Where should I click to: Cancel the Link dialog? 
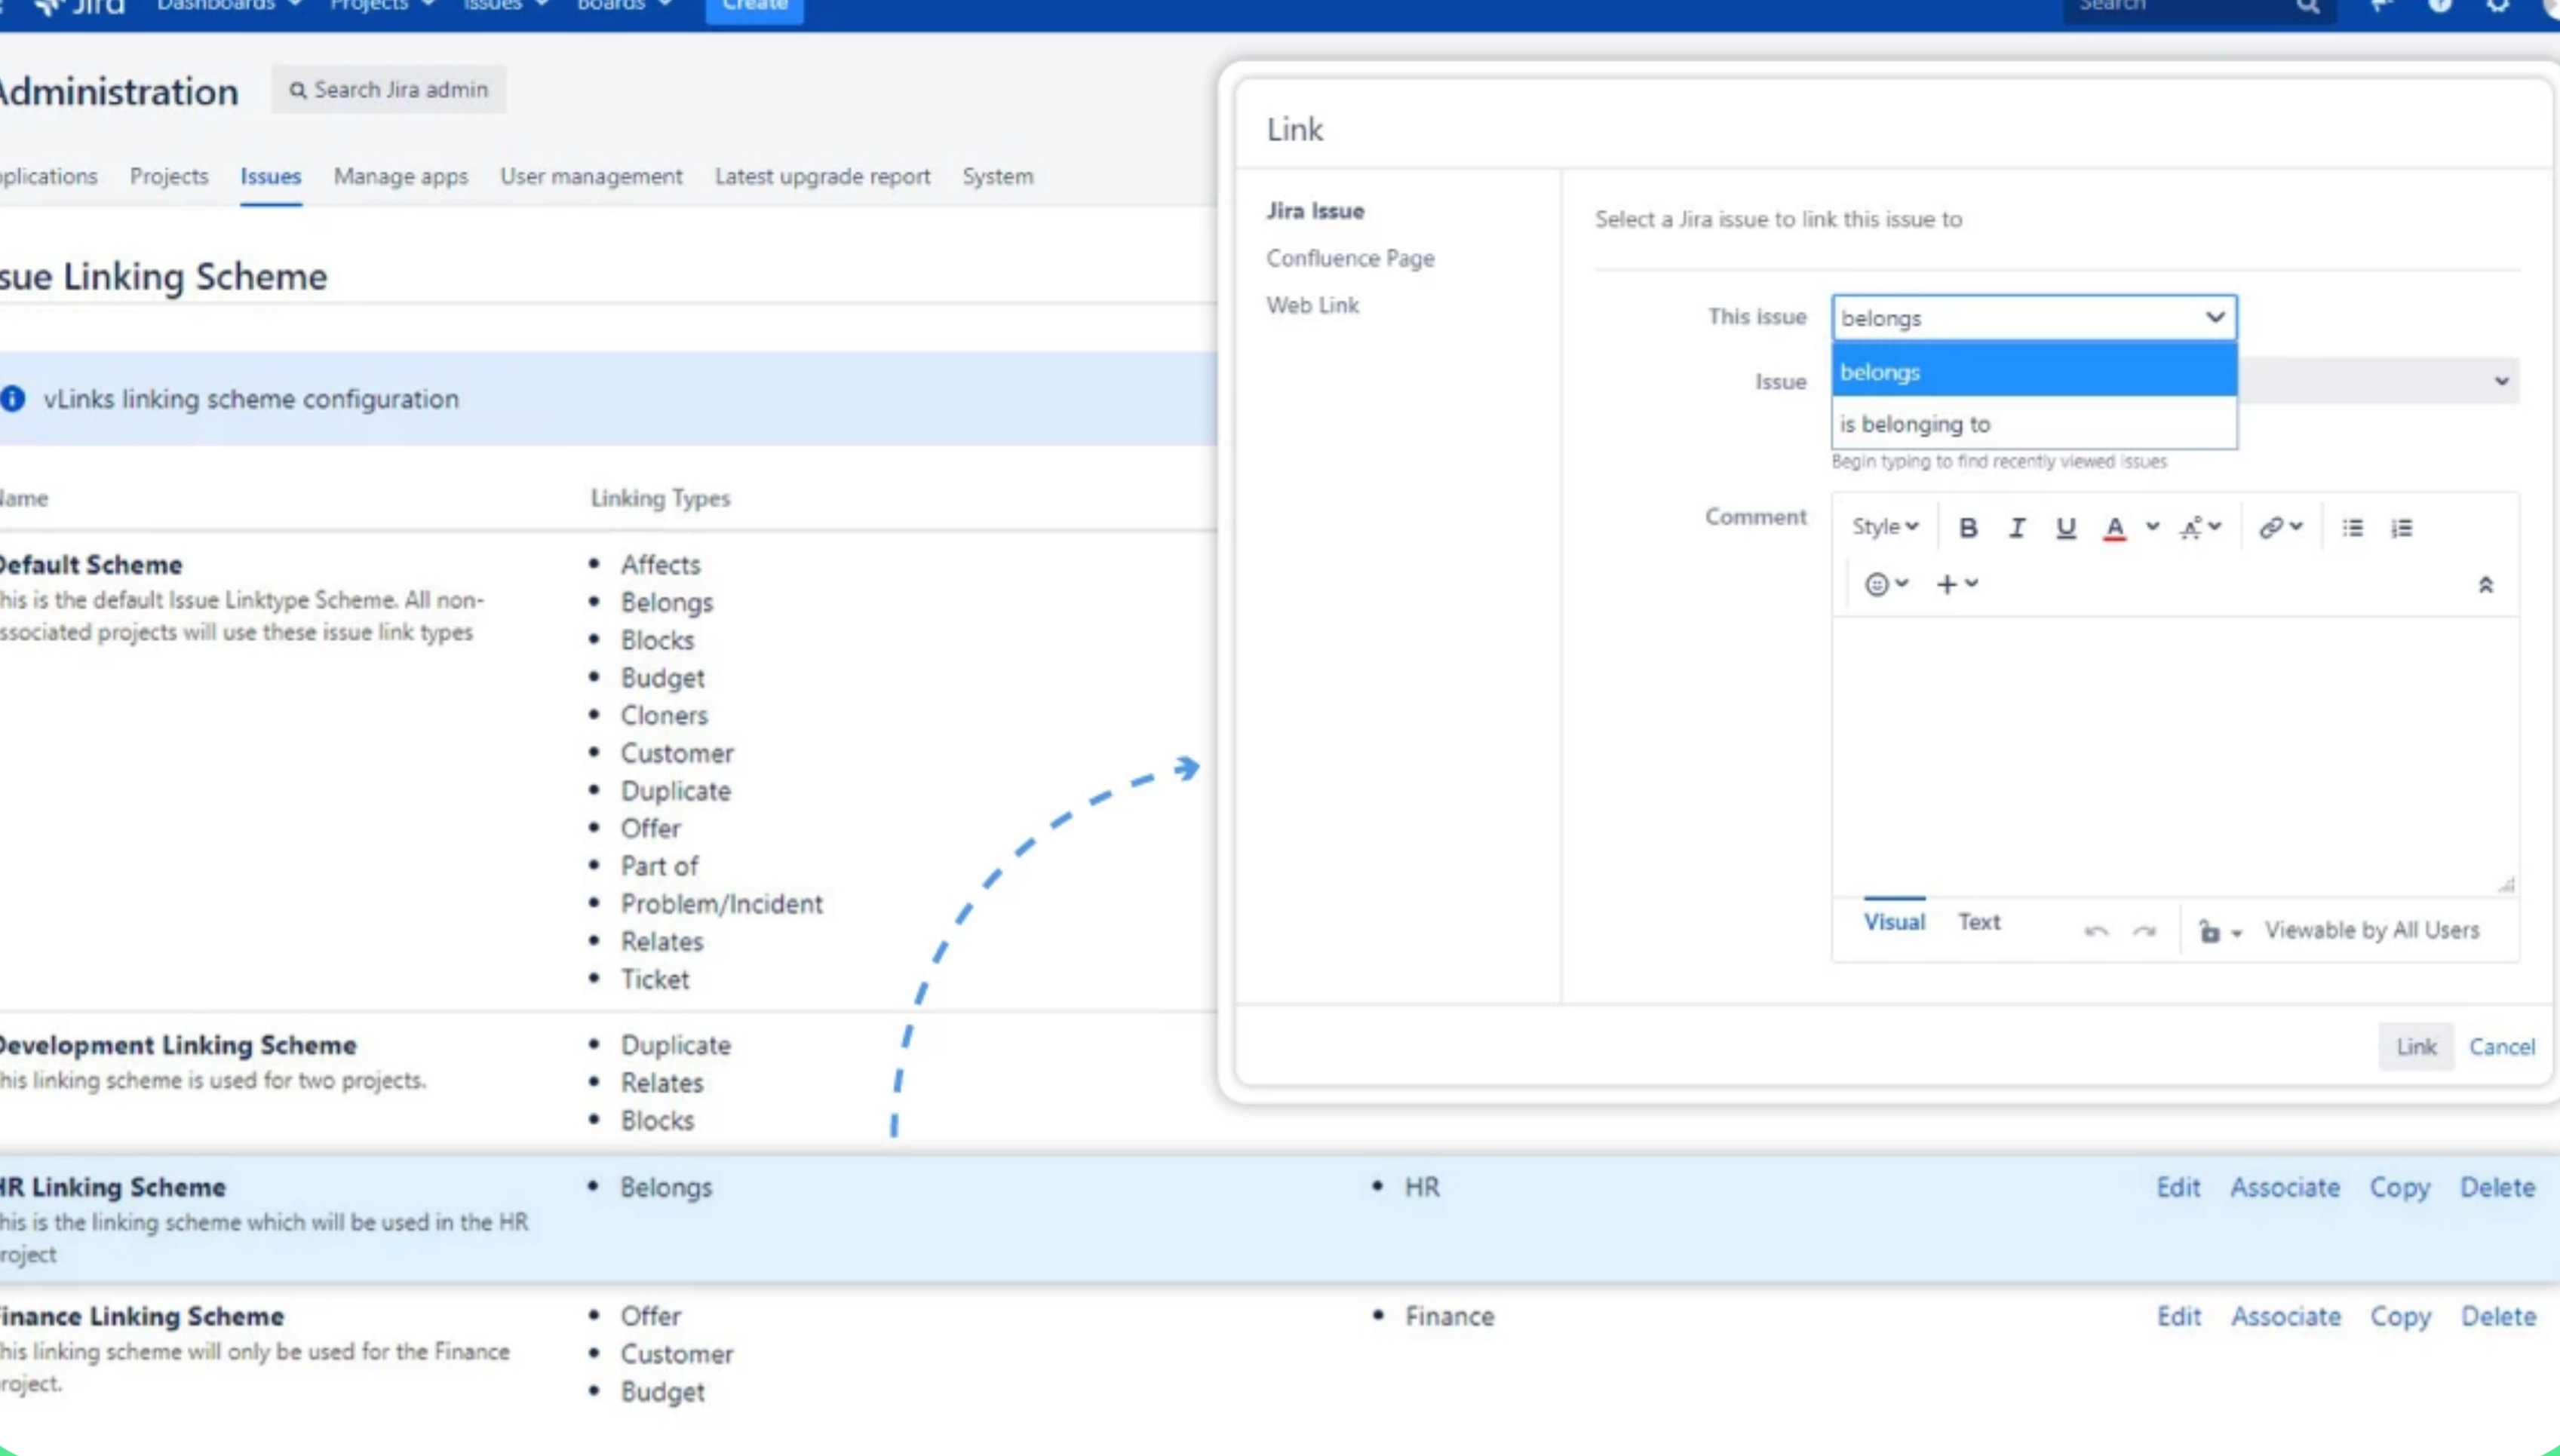pos(2501,1046)
